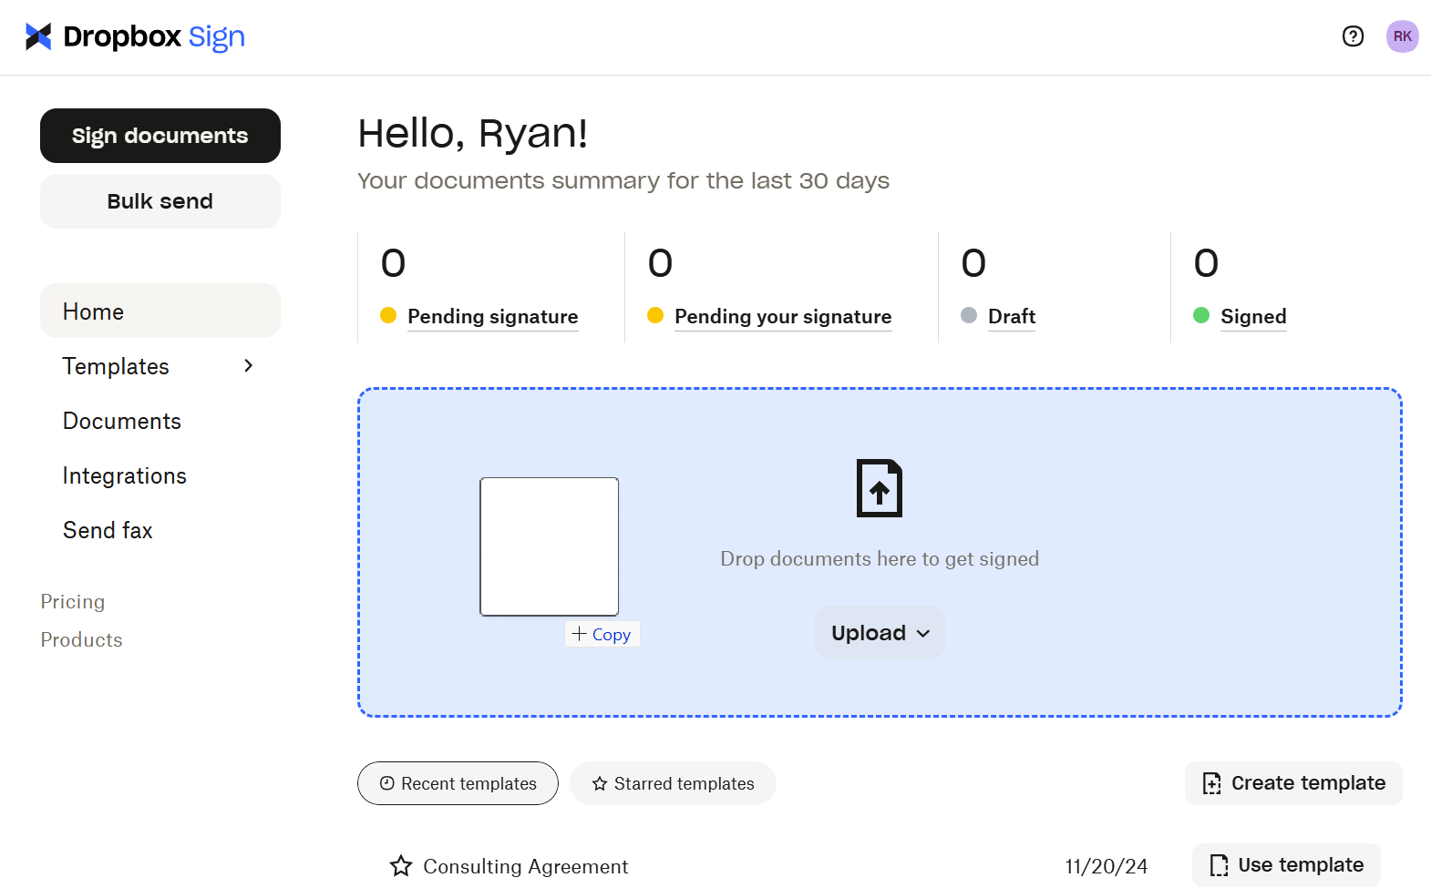Image resolution: width=1431 pixels, height=888 pixels.
Task: Use the Consulting Agreement template
Action: tap(1286, 865)
